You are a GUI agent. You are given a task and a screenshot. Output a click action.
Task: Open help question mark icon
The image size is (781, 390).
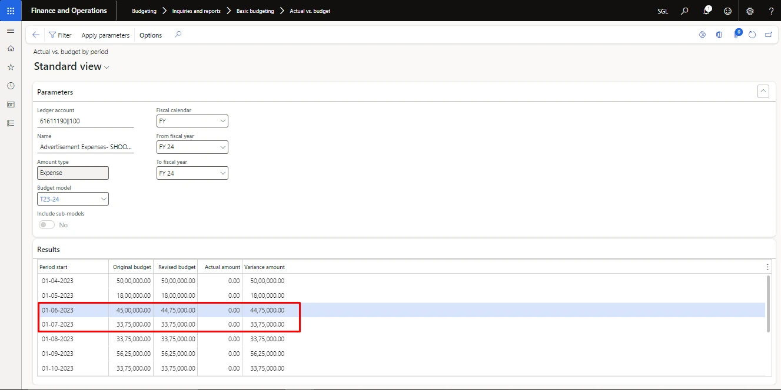[771, 11]
